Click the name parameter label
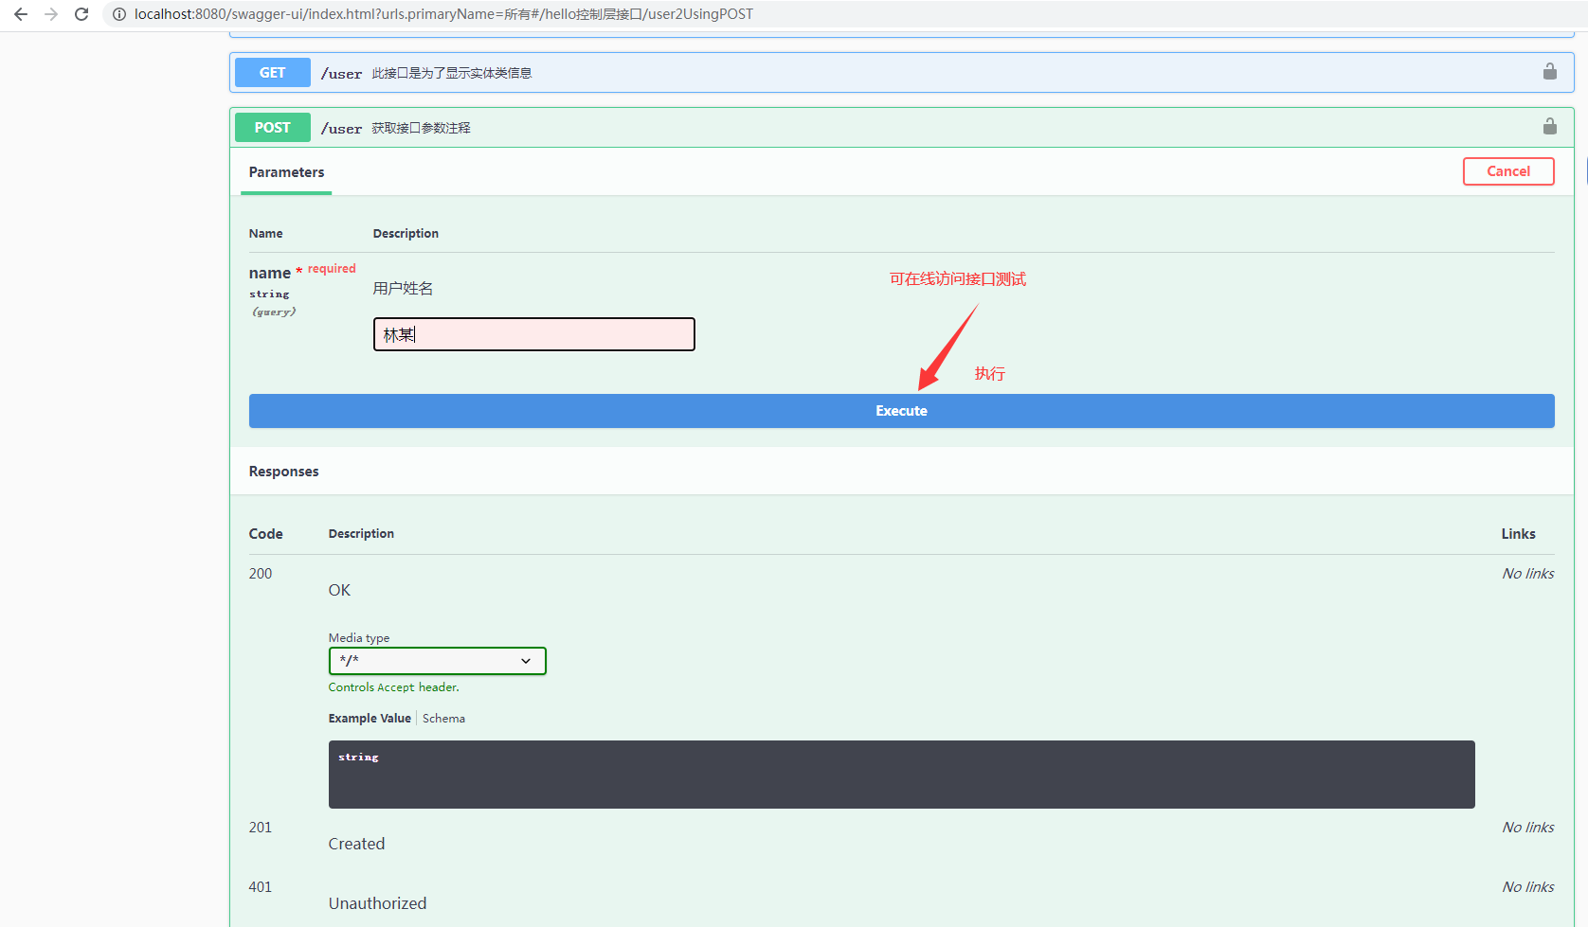Viewport: 1588px width, 927px height. [x=270, y=273]
